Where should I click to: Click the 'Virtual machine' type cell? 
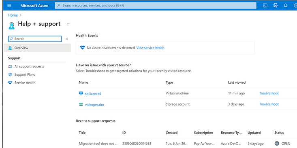coord(177,93)
